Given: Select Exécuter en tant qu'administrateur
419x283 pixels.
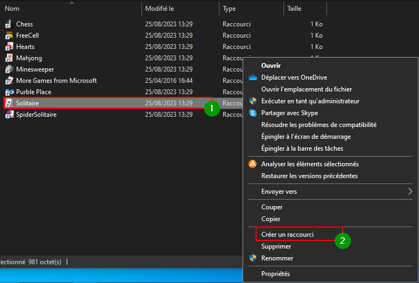Looking at the screenshot, I should (x=310, y=101).
